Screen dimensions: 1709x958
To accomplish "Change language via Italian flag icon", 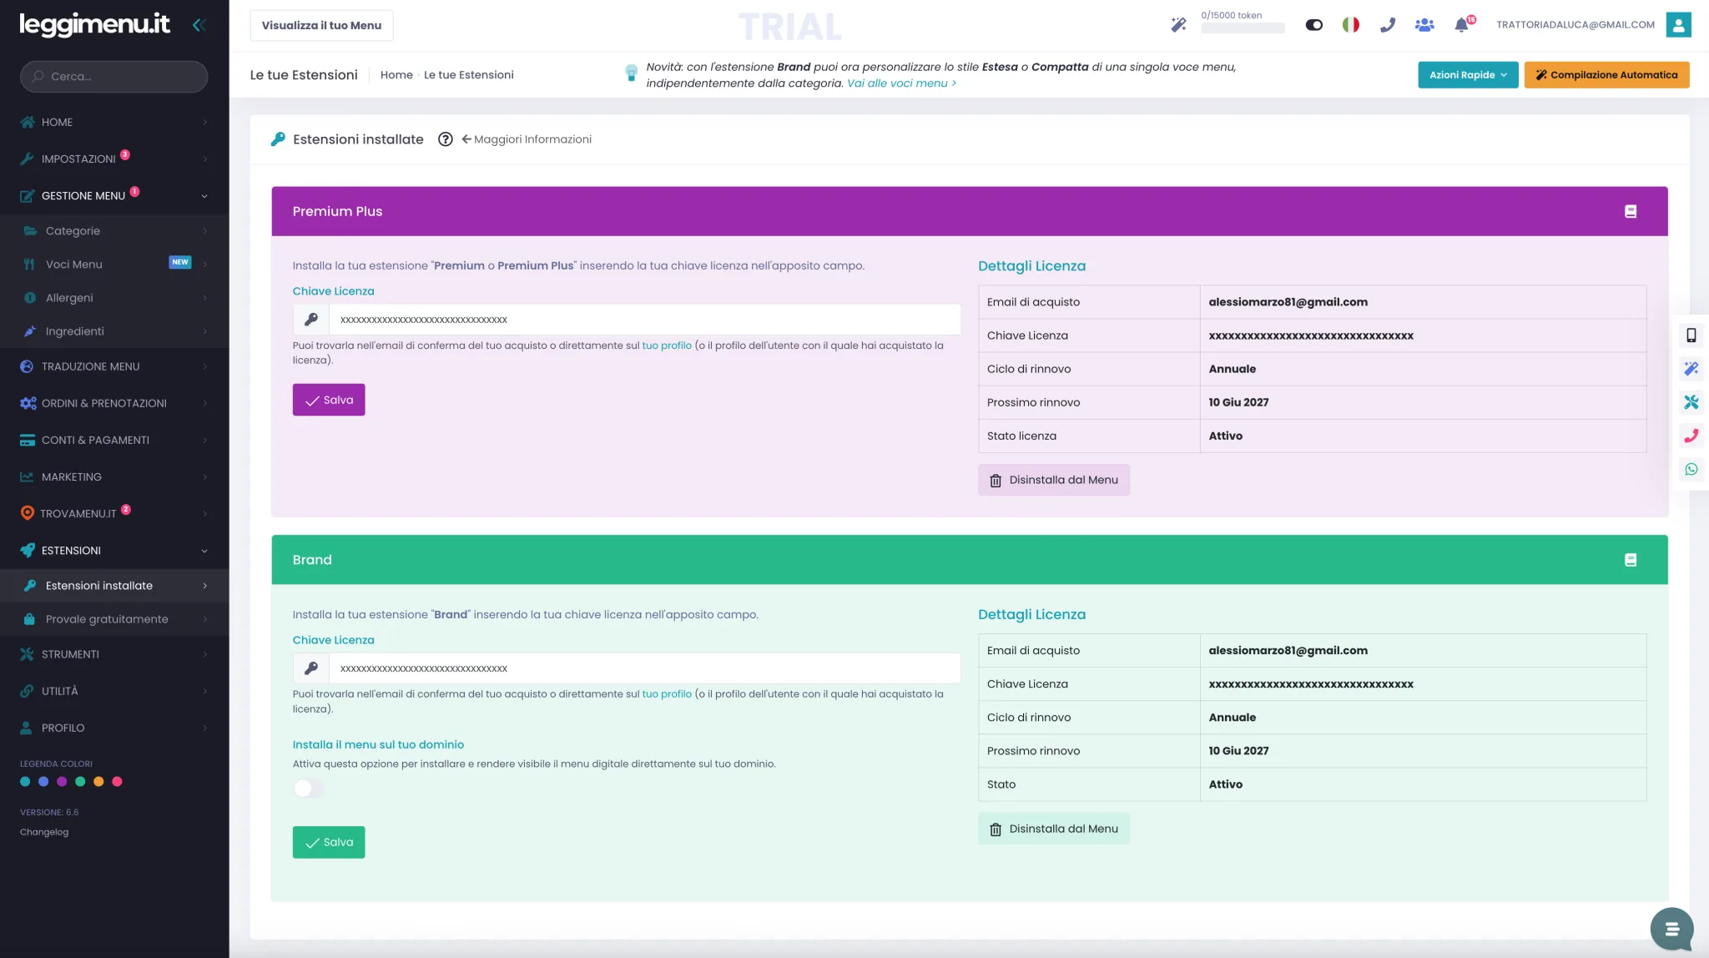I will coord(1351,25).
